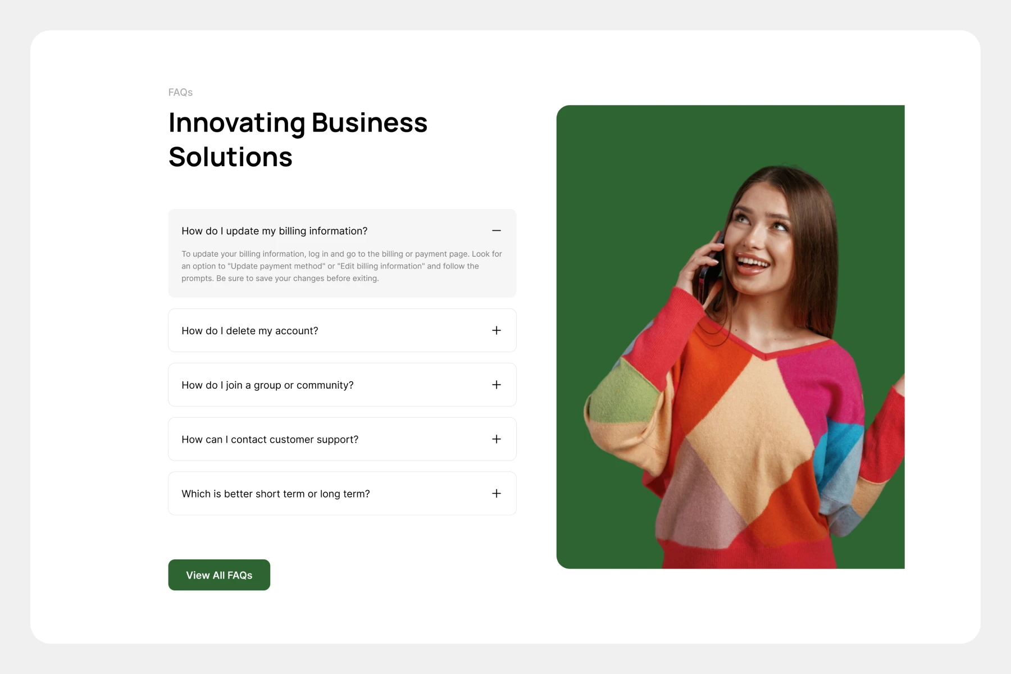Click the green background of the photo
The width and height of the screenshot is (1011, 674).
coord(618,197)
